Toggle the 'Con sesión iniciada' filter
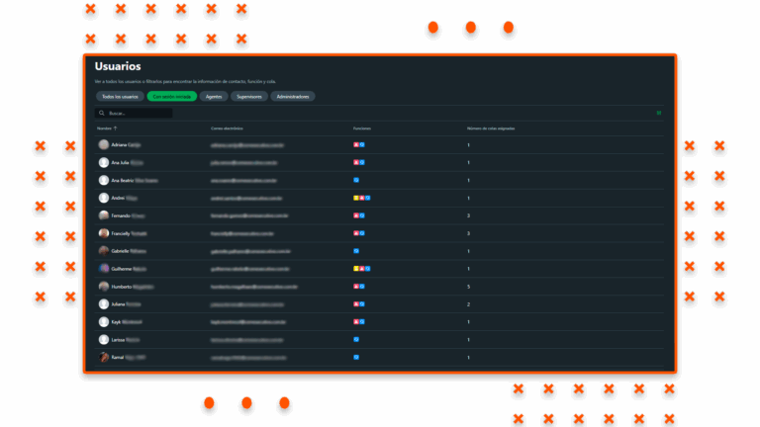The image size is (760, 427). pyautogui.click(x=171, y=97)
